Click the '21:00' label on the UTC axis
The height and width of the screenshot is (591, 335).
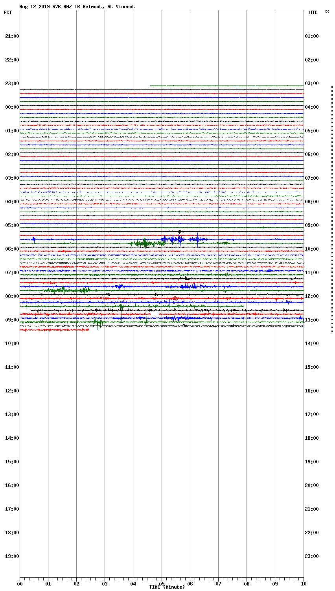point(312,509)
